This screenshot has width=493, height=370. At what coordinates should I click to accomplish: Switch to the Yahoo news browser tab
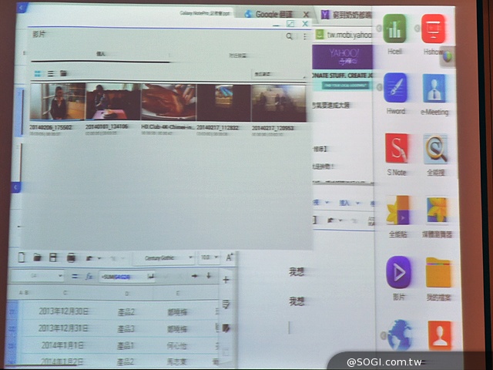[346, 15]
